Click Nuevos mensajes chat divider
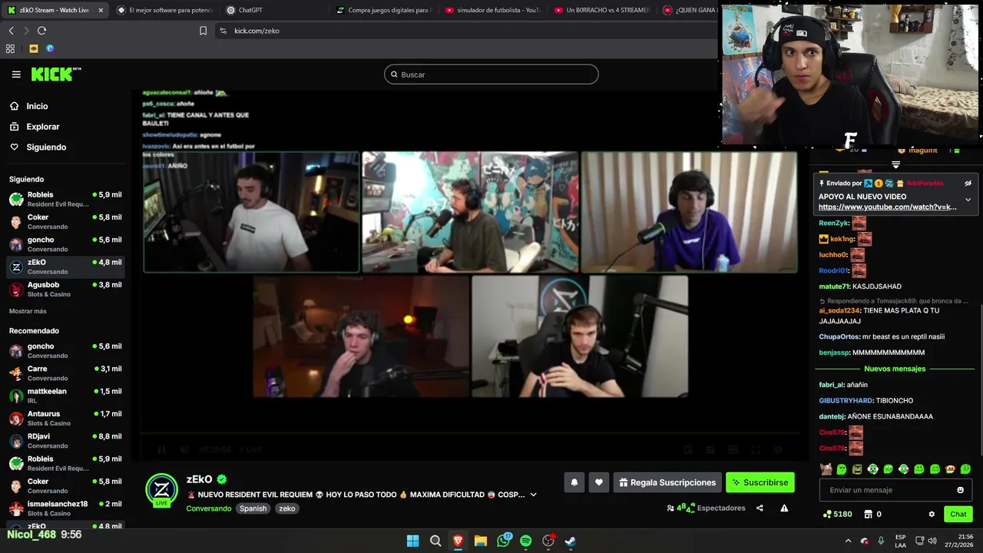 pyautogui.click(x=895, y=369)
